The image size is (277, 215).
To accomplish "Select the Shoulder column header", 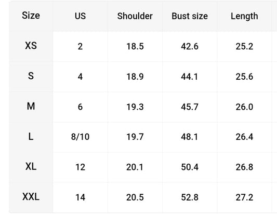I will (135, 16).
